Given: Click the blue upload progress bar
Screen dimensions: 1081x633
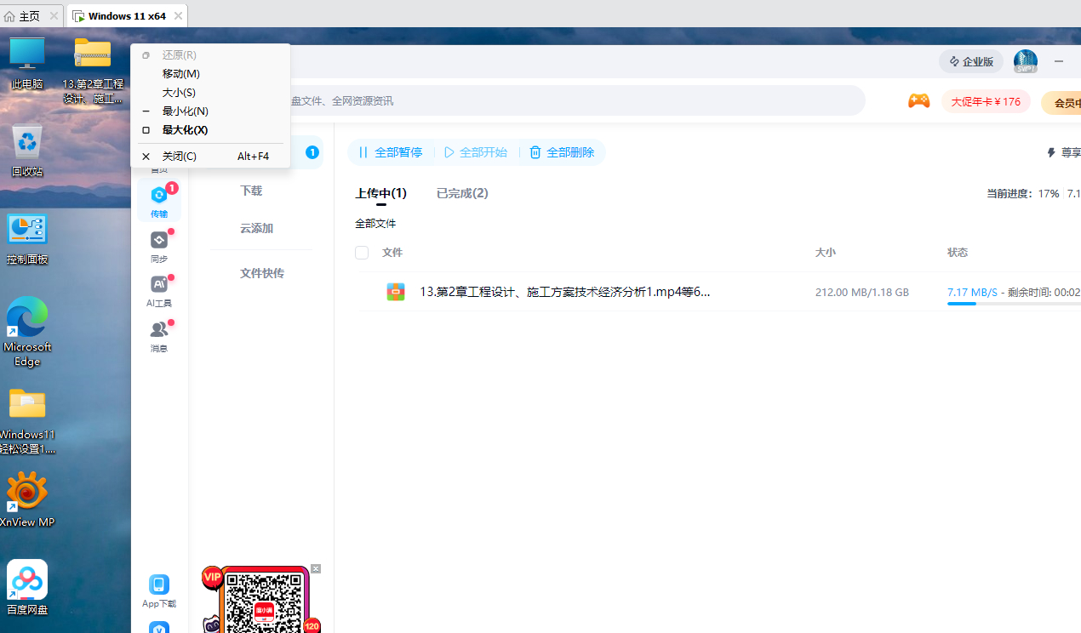Looking at the screenshot, I should (x=962, y=304).
